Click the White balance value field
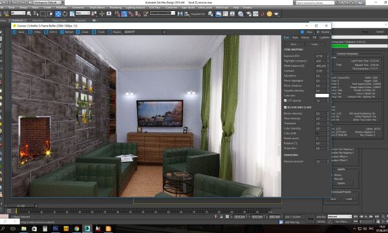Image resolution: width=388 pixels, height=233 pixels. click(321, 66)
